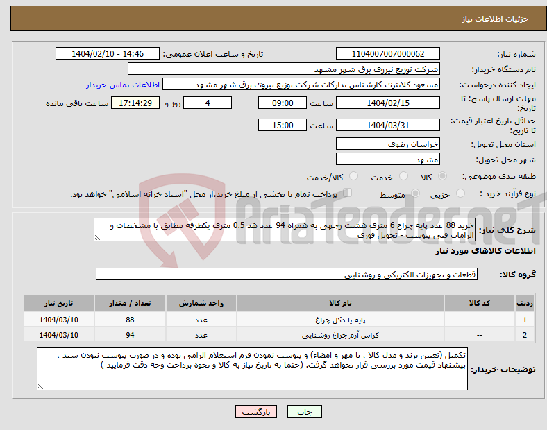
Task: Click the بازگشت (back) button
Action: click(256, 411)
